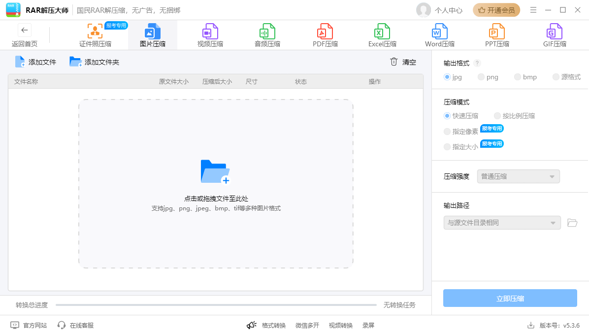The height and width of the screenshot is (335, 589).
Task: Click the 立即压缩 button
Action: pyautogui.click(x=510, y=298)
